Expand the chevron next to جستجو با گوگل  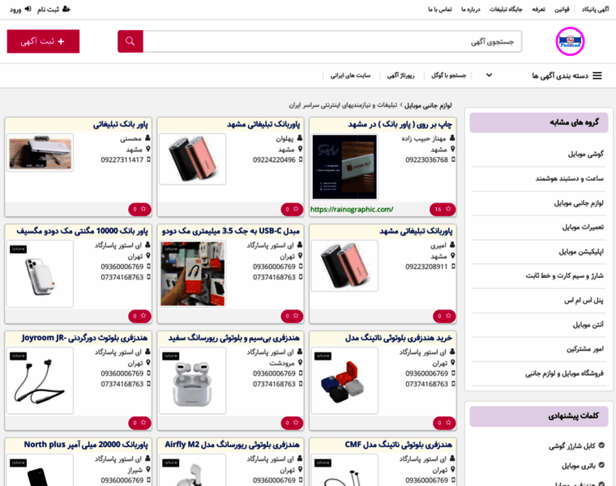point(489,75)
